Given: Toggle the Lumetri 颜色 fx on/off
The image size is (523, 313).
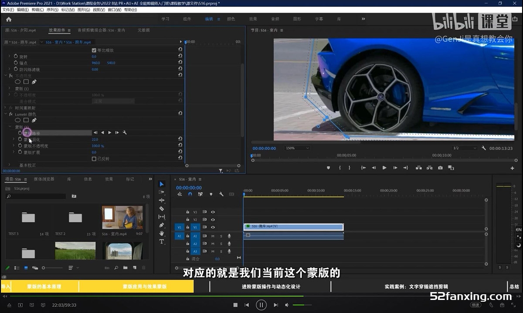Looking at the screenshot, I should tap(11, 114).
